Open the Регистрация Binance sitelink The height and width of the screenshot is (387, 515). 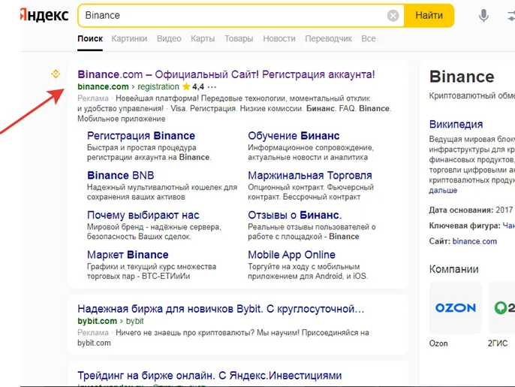pyautogui.click(x=141, y=136)
